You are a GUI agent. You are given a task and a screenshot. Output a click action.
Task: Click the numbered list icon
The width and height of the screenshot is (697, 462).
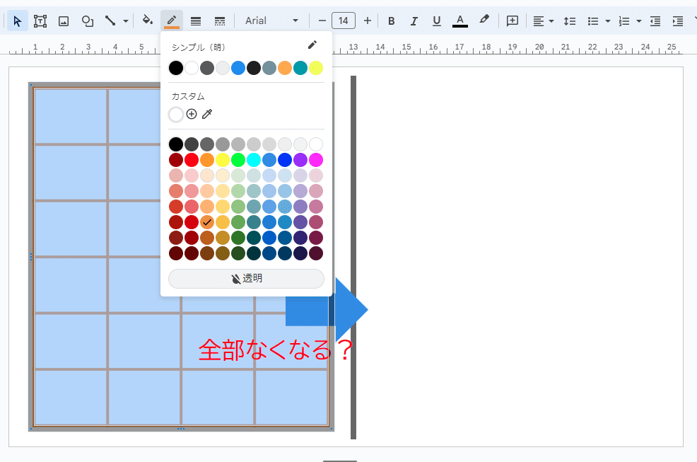coord(624,21)
